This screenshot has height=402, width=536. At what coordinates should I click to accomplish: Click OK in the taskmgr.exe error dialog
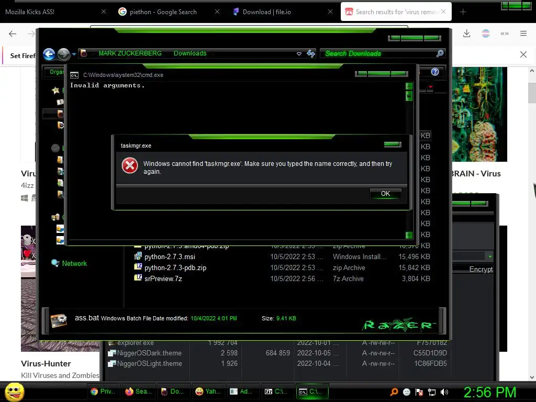[385, 194]
